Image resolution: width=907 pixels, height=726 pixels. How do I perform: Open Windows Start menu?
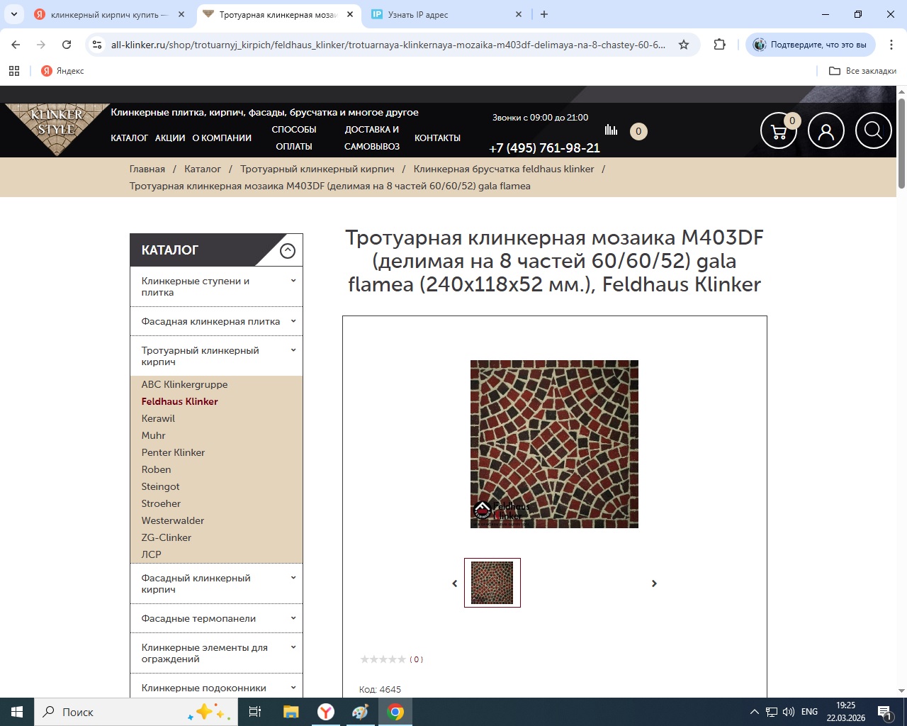[17, 712]
